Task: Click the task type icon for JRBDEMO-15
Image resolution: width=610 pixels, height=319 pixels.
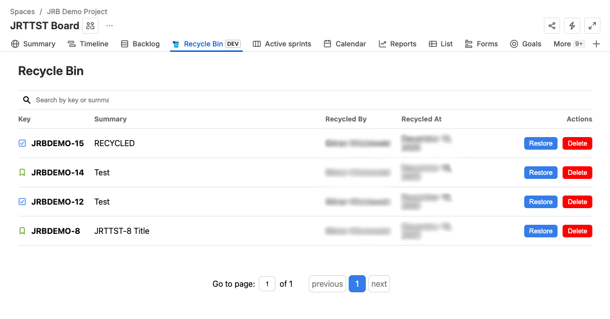Action: (x=22, y=143)
